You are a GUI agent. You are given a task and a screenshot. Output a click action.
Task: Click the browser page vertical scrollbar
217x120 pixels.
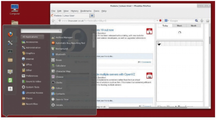tap(210, 40)
